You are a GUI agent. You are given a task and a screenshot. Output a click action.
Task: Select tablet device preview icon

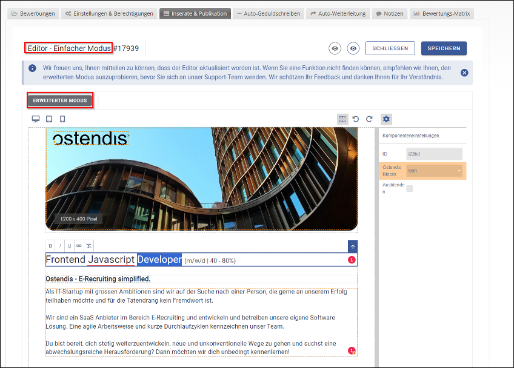tap(49, 119)
